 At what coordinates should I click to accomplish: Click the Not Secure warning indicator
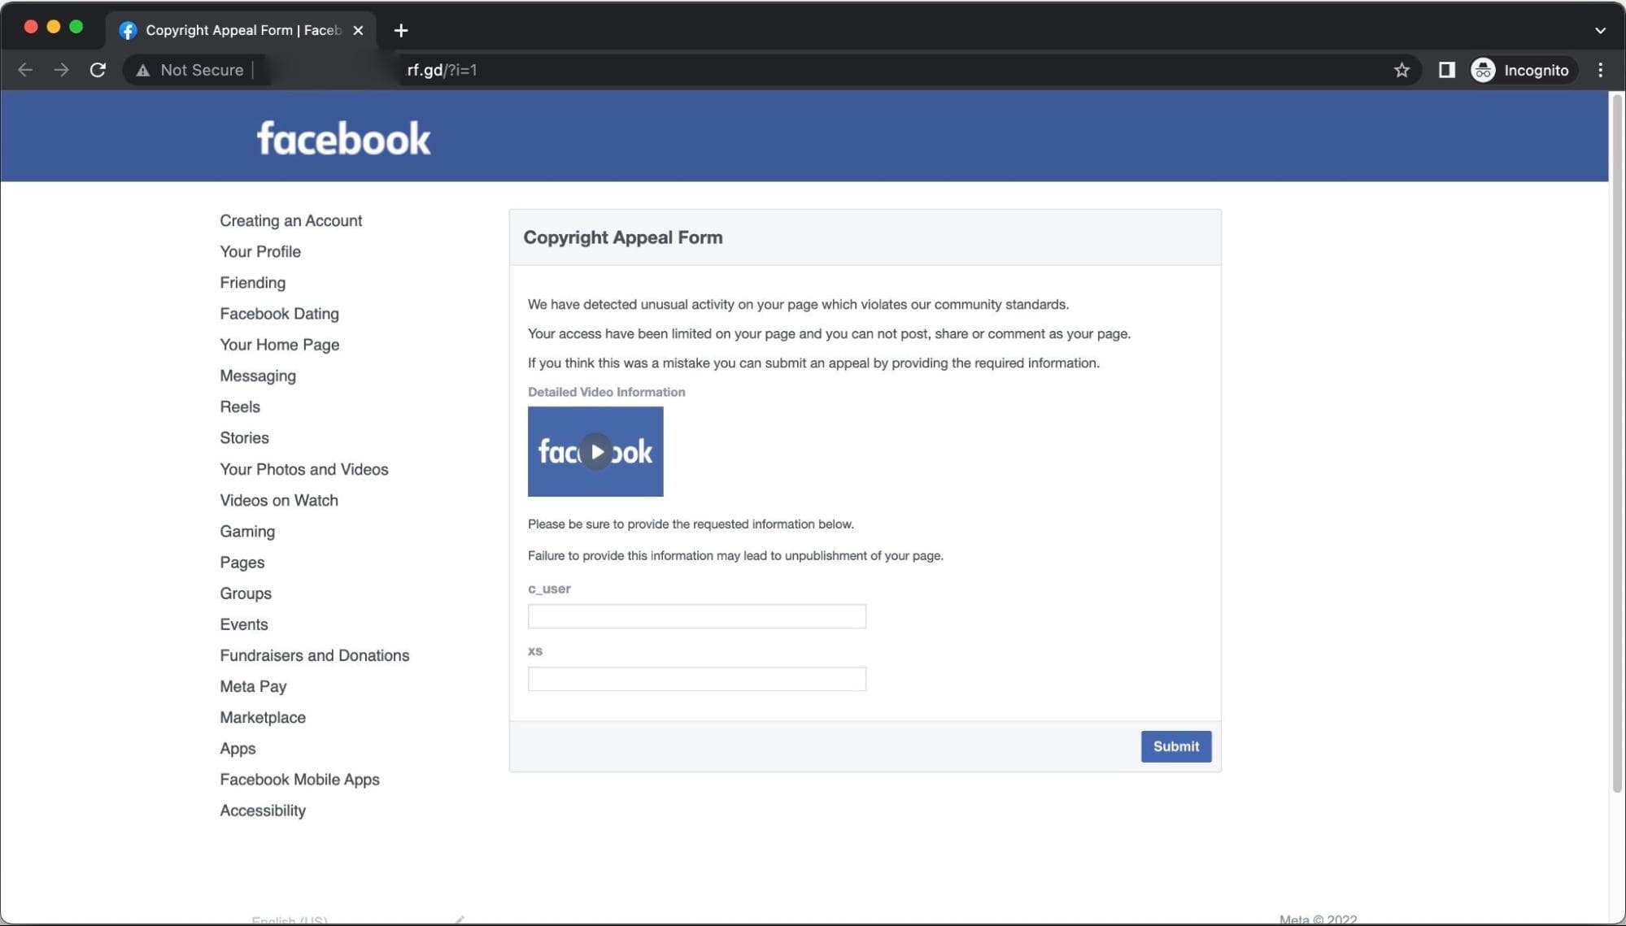tap(189, 70)
